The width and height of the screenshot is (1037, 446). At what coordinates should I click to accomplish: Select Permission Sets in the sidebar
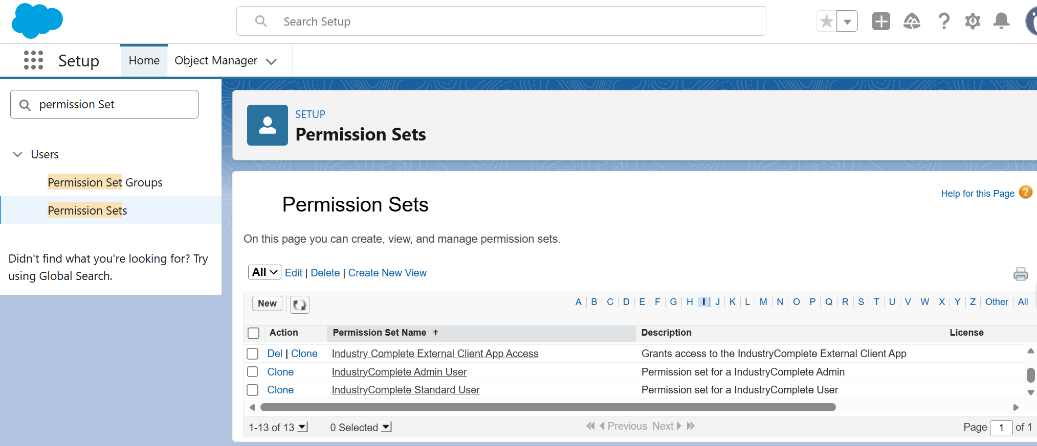(87, 210)
